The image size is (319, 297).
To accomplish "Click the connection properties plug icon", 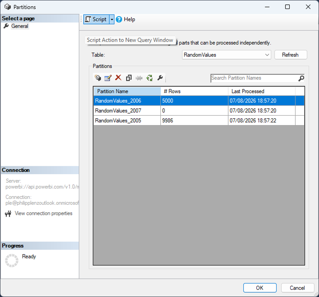I will point(8,214).
